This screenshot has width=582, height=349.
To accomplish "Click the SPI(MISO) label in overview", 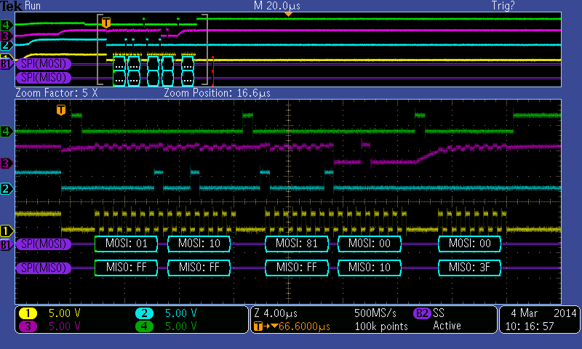I will 44,78.
